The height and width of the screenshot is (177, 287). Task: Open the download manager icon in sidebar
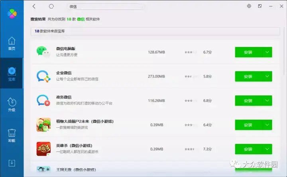12,163
